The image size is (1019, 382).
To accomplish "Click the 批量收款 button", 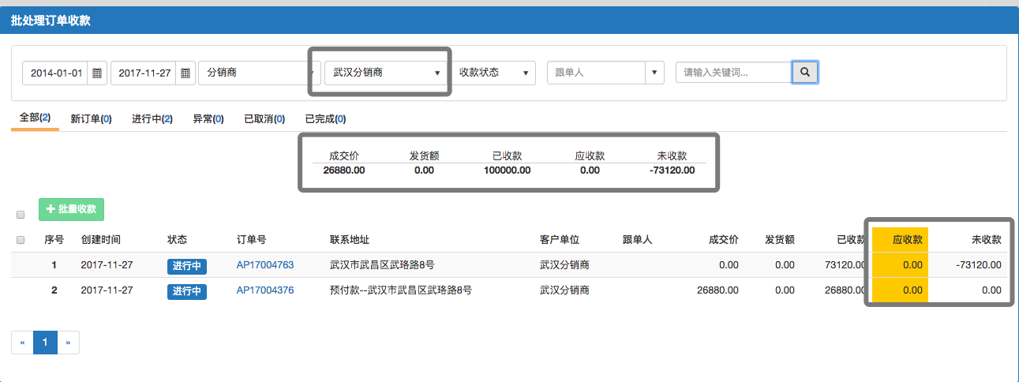I will (x=71, y=209).
